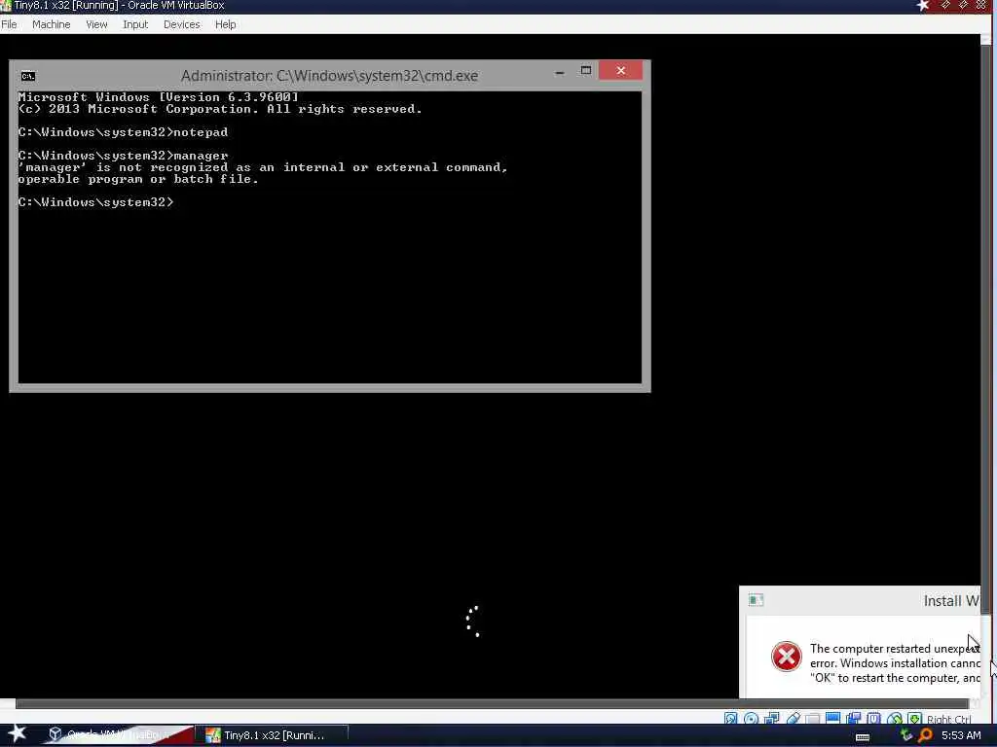
Task: Close the Administrator cmd.exe window
Action: 620,70
